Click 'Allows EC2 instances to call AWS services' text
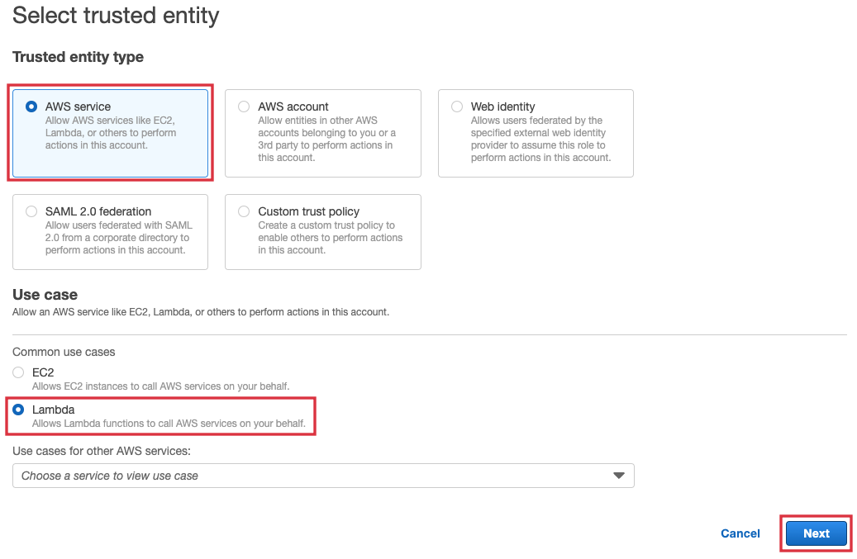 [x=160, y=386]
